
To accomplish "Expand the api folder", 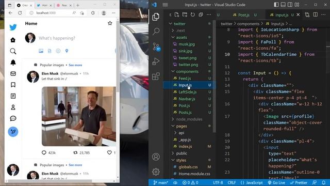I will tap(175, 133).
